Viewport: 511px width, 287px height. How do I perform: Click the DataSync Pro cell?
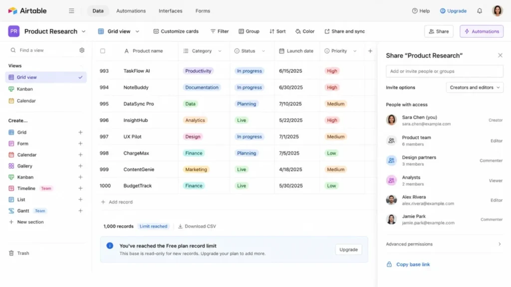click(x=139, y=104)
